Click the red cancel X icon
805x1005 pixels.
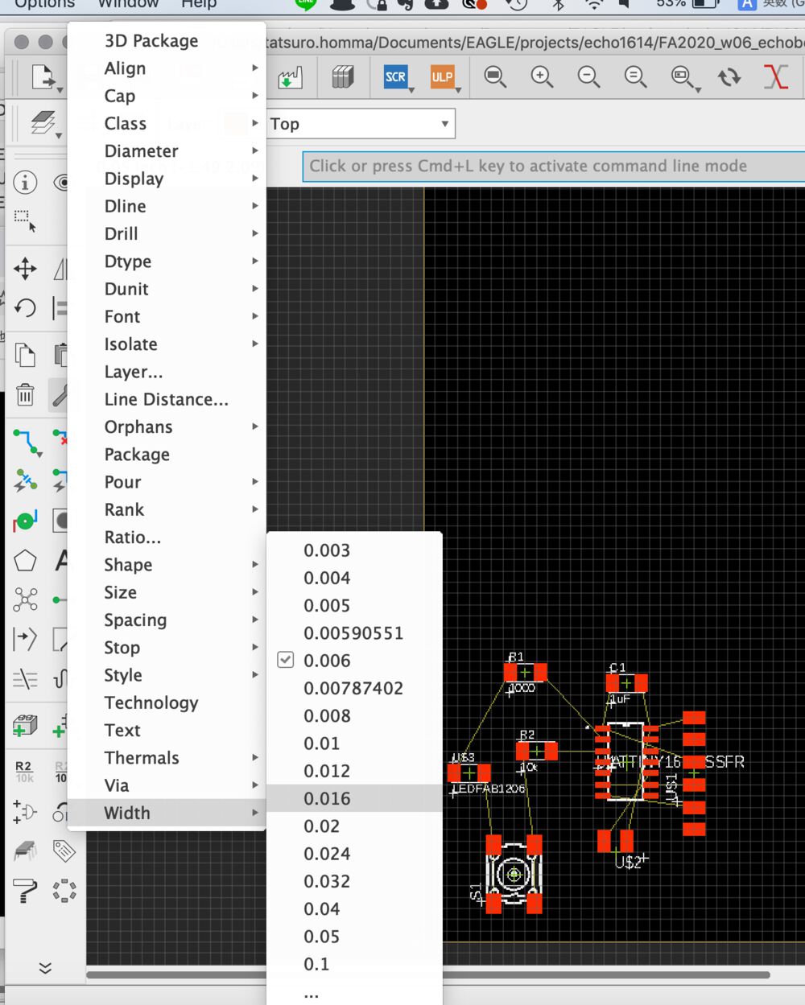pos(775,77)
